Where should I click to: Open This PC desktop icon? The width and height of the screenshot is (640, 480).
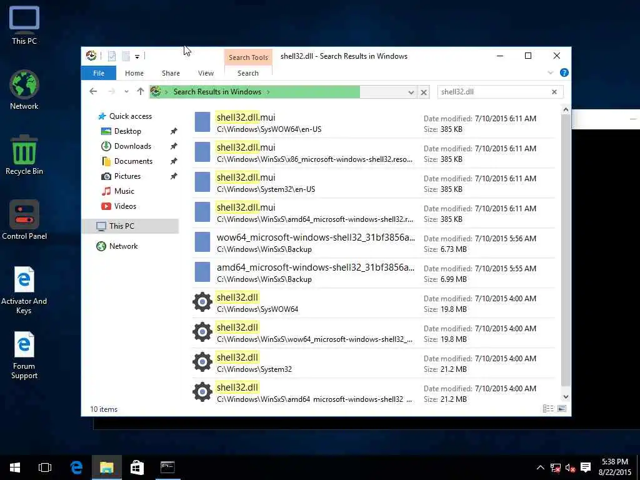tap(24, 25)
